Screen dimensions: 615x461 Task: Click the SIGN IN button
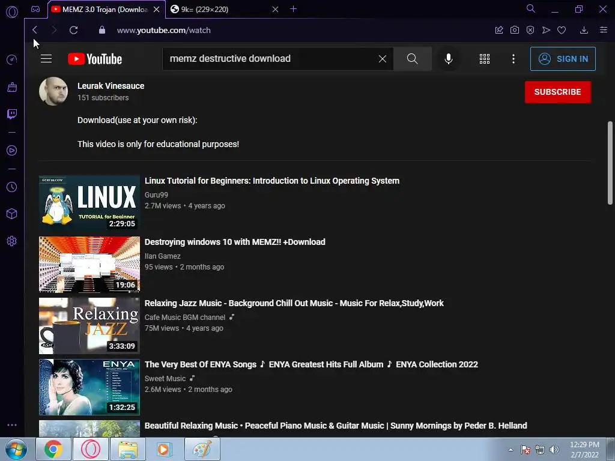click(563, 59)
